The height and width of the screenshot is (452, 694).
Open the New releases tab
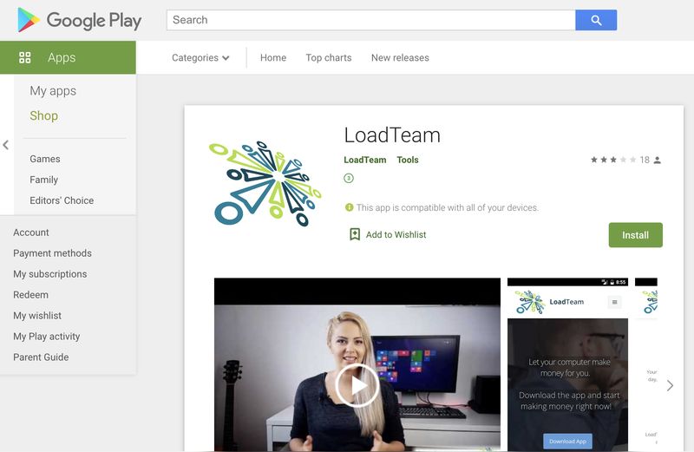pos(400,57)
